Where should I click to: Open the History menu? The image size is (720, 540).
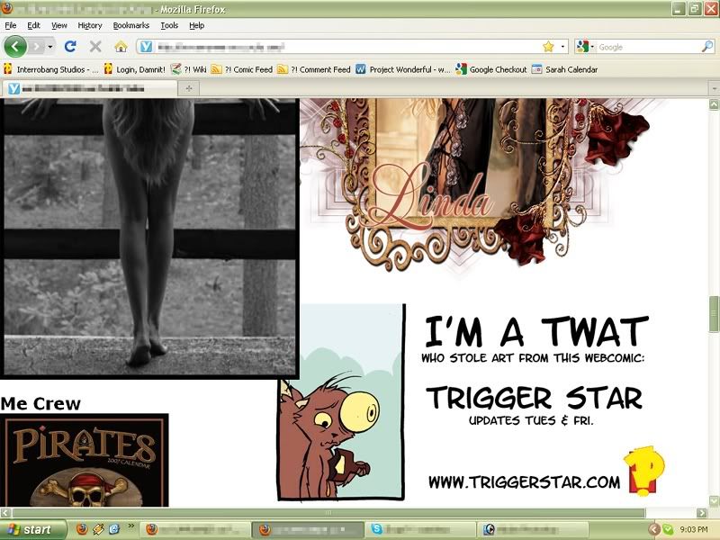[90, 25]
